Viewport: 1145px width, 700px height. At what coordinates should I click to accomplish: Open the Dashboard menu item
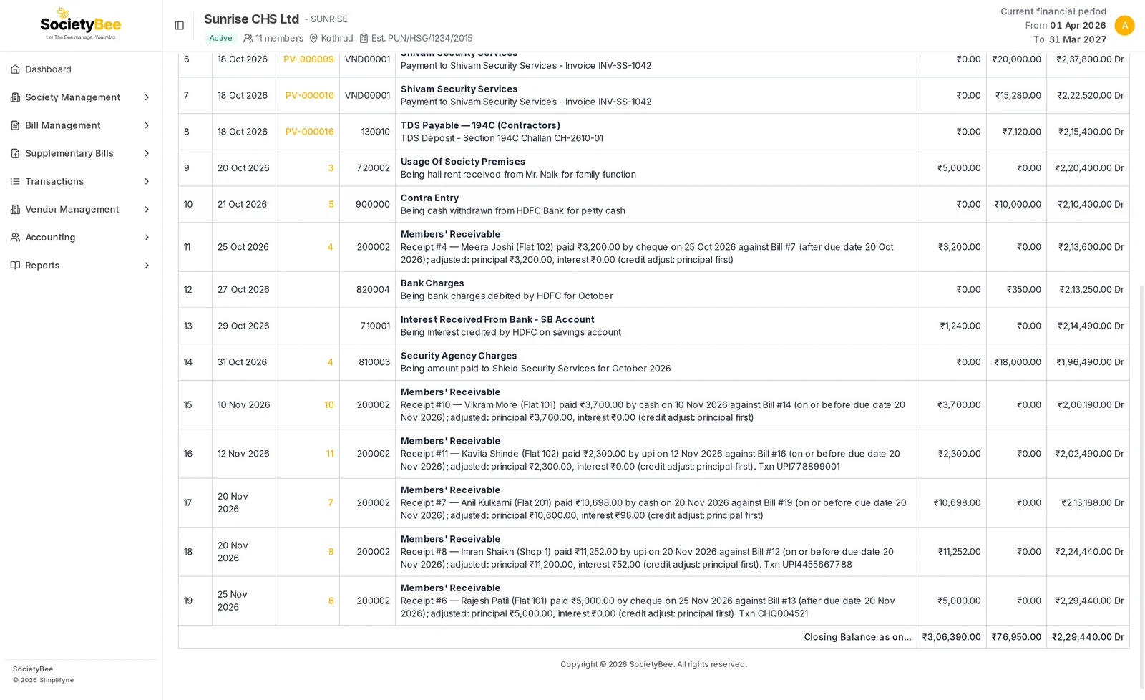(81, 69)
